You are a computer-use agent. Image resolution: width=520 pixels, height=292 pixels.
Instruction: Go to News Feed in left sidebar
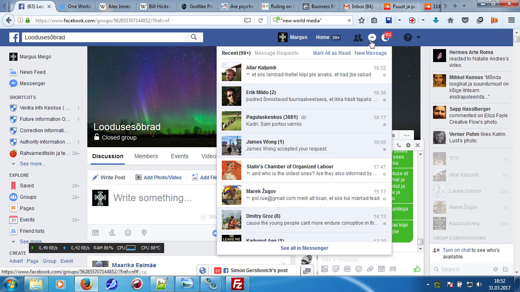(x=32, y=72)
